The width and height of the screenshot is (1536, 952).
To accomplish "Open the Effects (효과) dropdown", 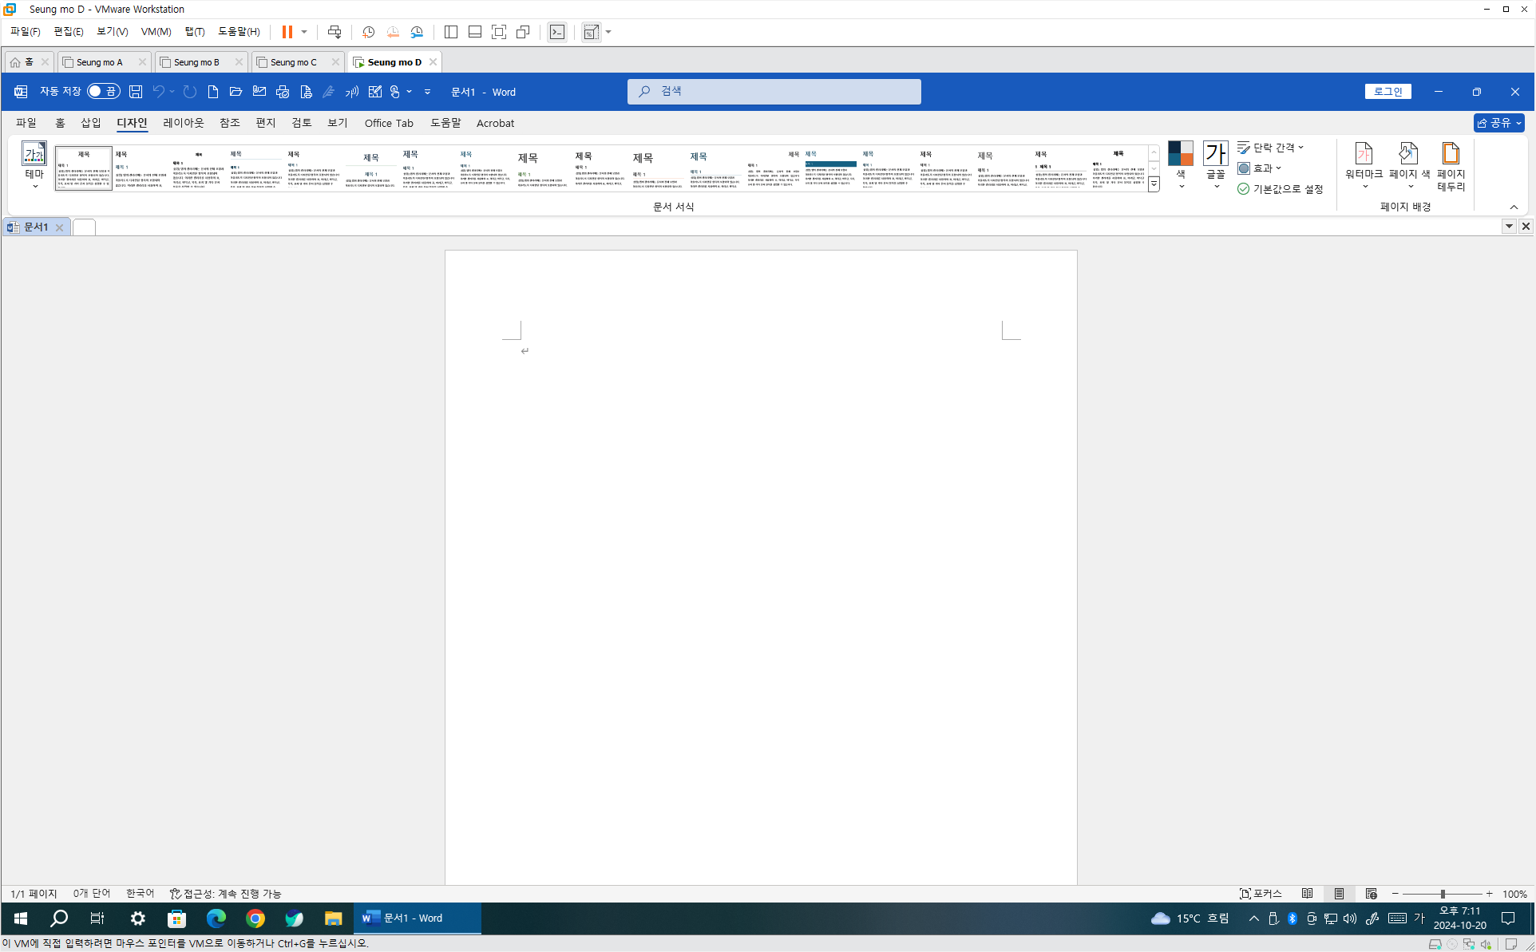I will 1261,168.
